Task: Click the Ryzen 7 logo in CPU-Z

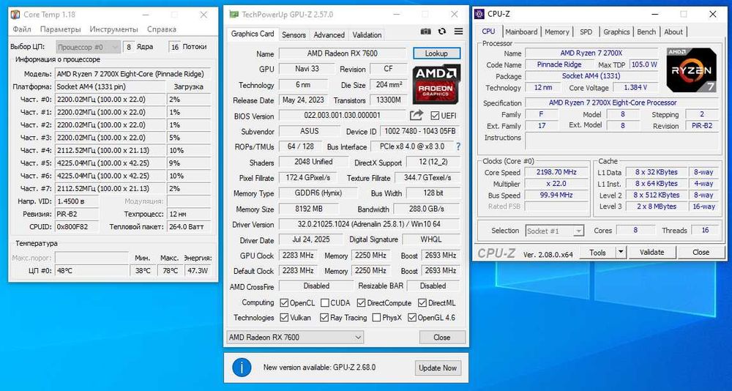Action: [x=692, y=70]
